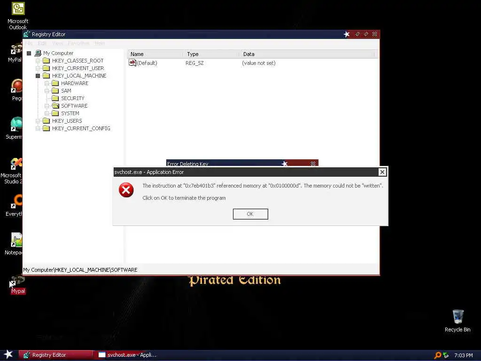Select the Notepad desktop shortcut

tap(14, 244)
